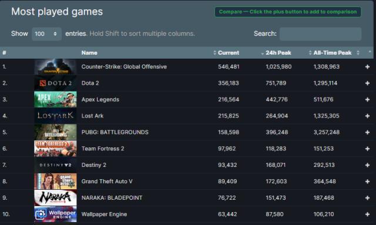Select Grand Theft Auto V peak 364,548
Viewport: 376px width, 225px height.
click(x=324, y=182)
